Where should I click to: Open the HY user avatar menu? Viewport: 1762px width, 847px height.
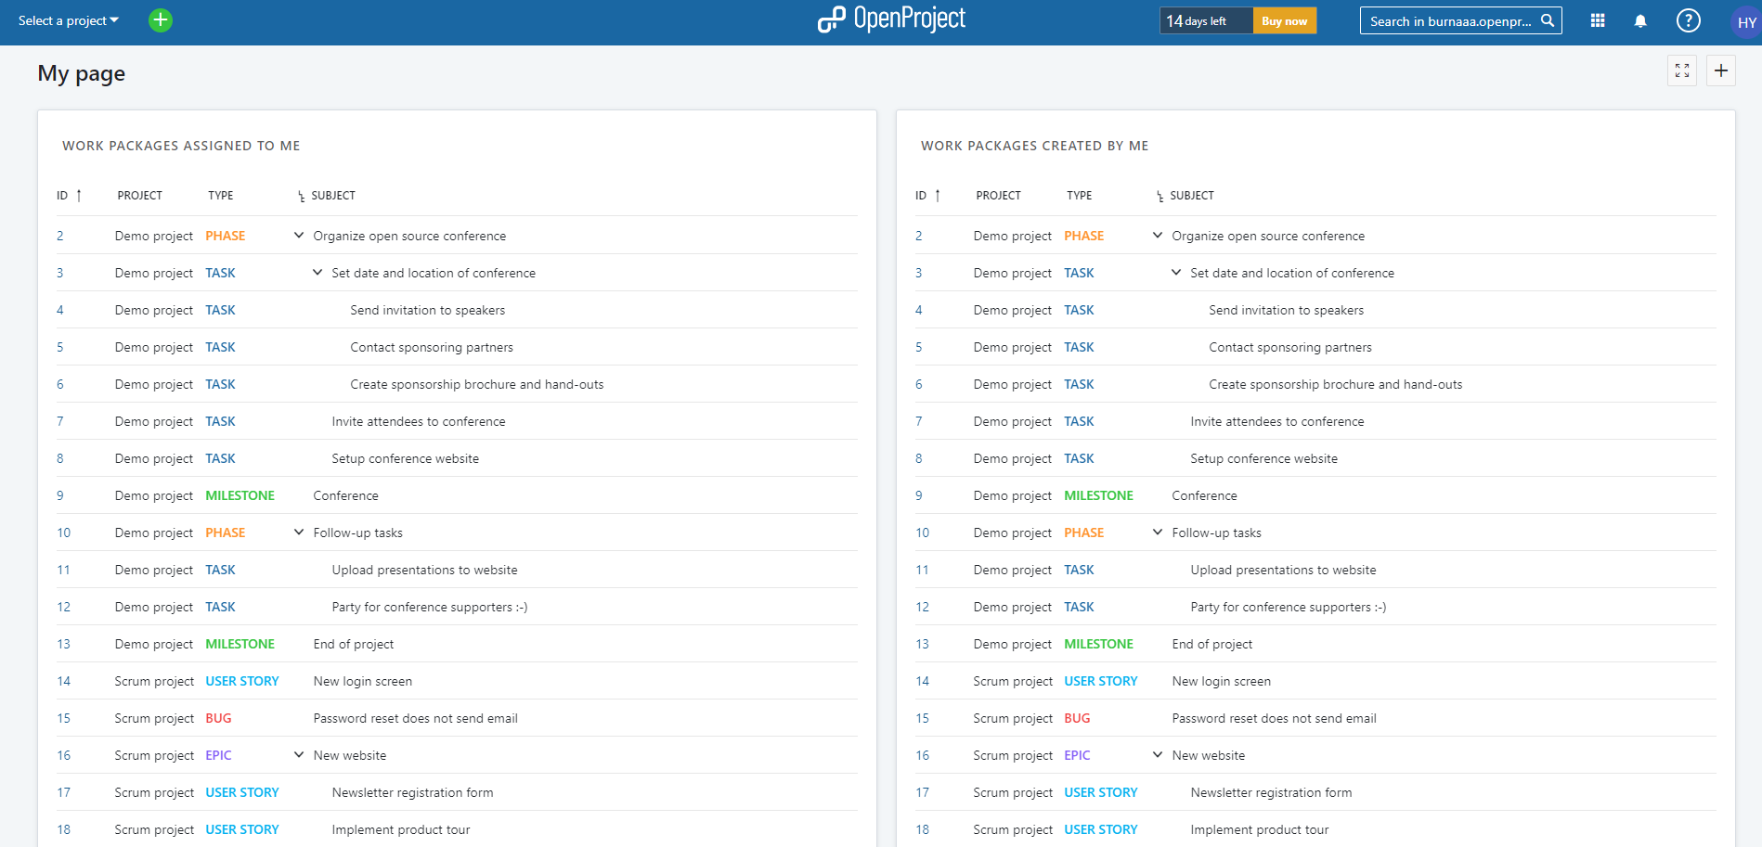click(1746, 22)
